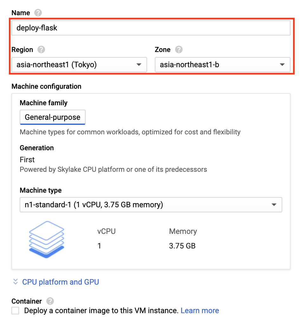Open the Machine type dropdown
This screenshot has width=307, height=322.
151,205
